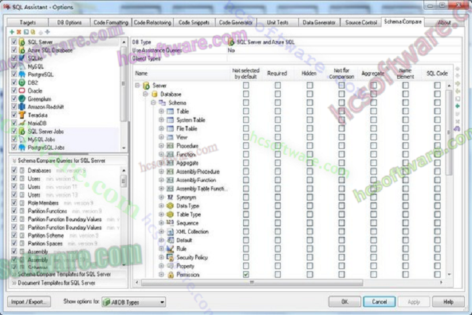Open the Code Formatting tab
This screenshot has width=472, height=315.
(x=111, y=22)
